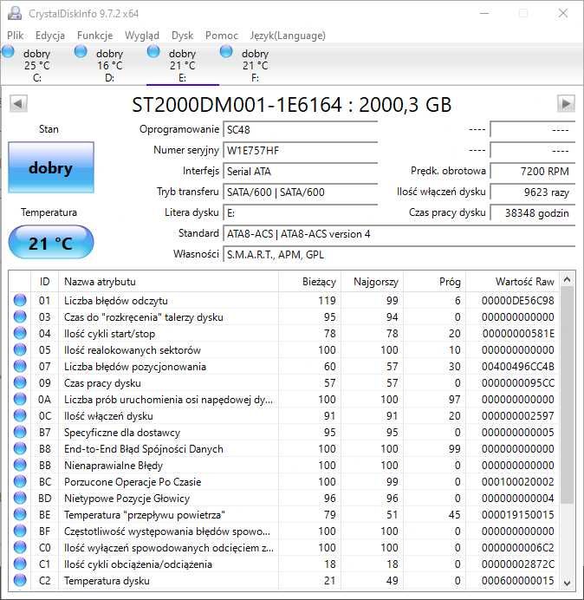Select raw value 000600000015
Viewport: 584px width, 600px height.
click(517, 580)
